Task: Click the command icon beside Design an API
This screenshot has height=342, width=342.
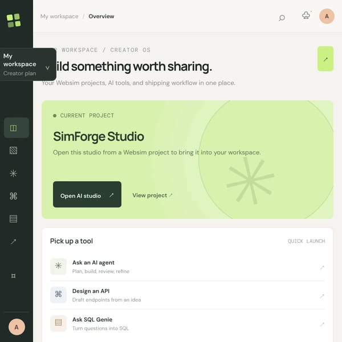Action: coord(58,295)
